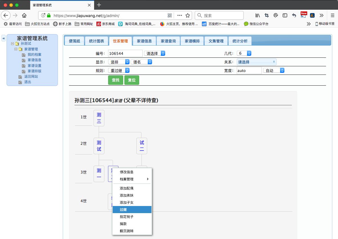The height and width of the screenshot is (239, 338).
Task: Switch to the 统计分析 tab
Action: click(240, 41)
